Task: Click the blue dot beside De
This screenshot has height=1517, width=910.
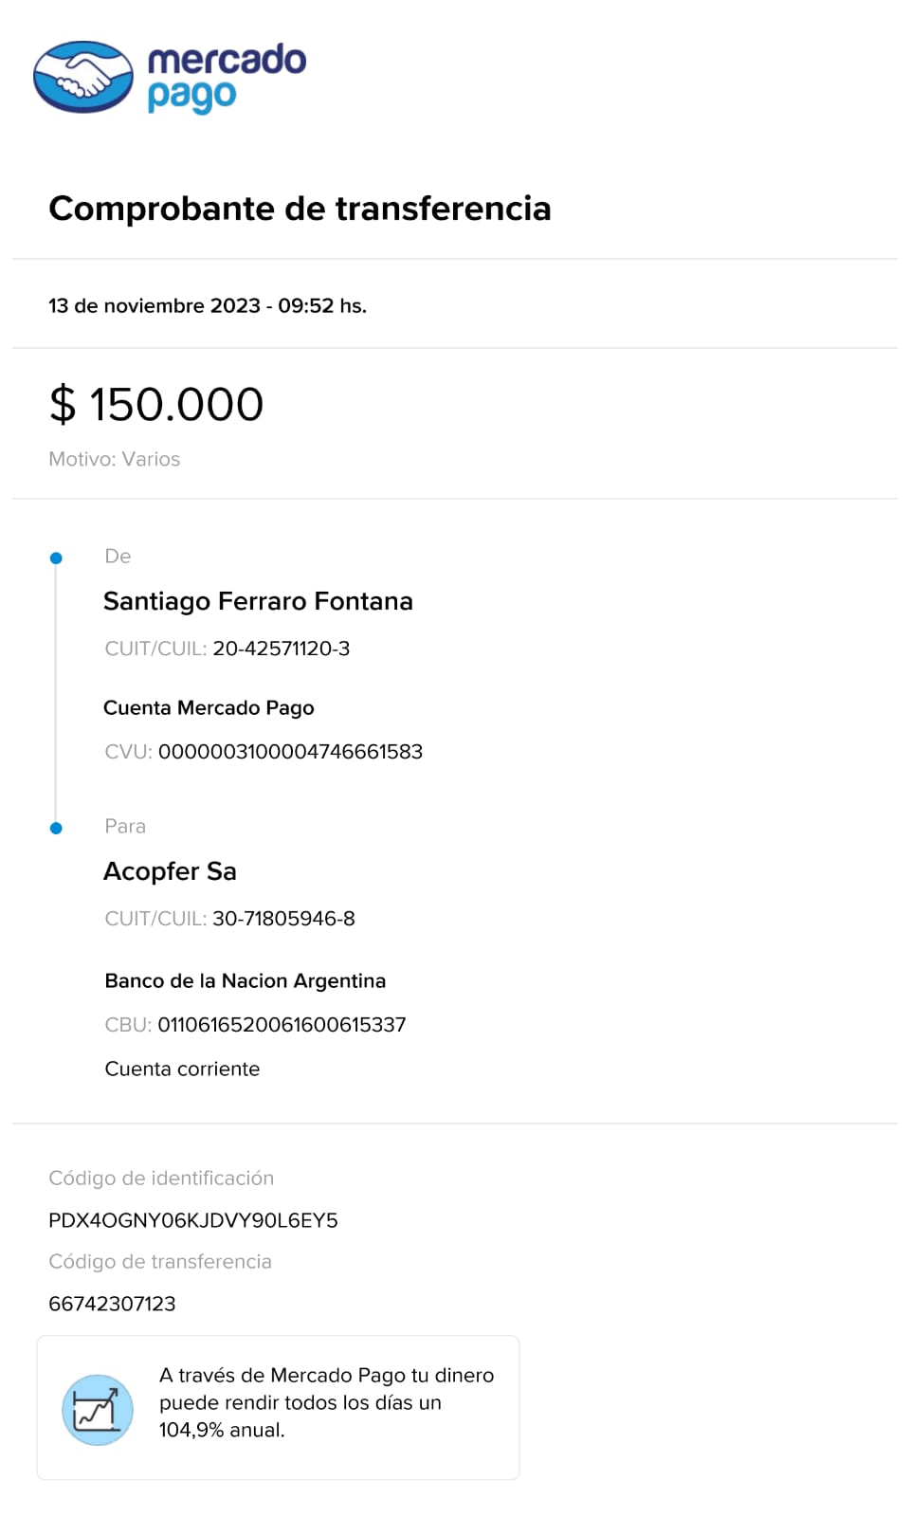Action: click(x=56, y=558)
